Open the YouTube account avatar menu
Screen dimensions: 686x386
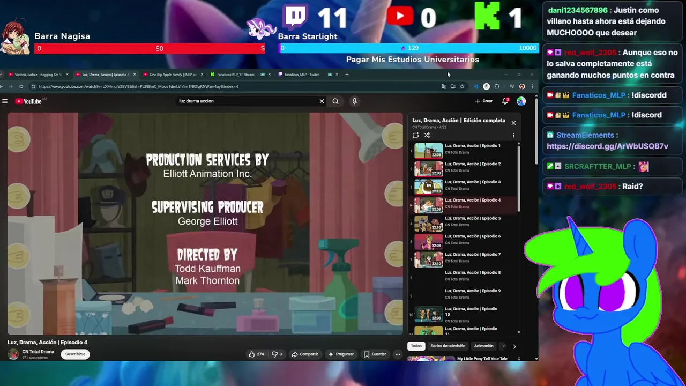pos(521,101)
